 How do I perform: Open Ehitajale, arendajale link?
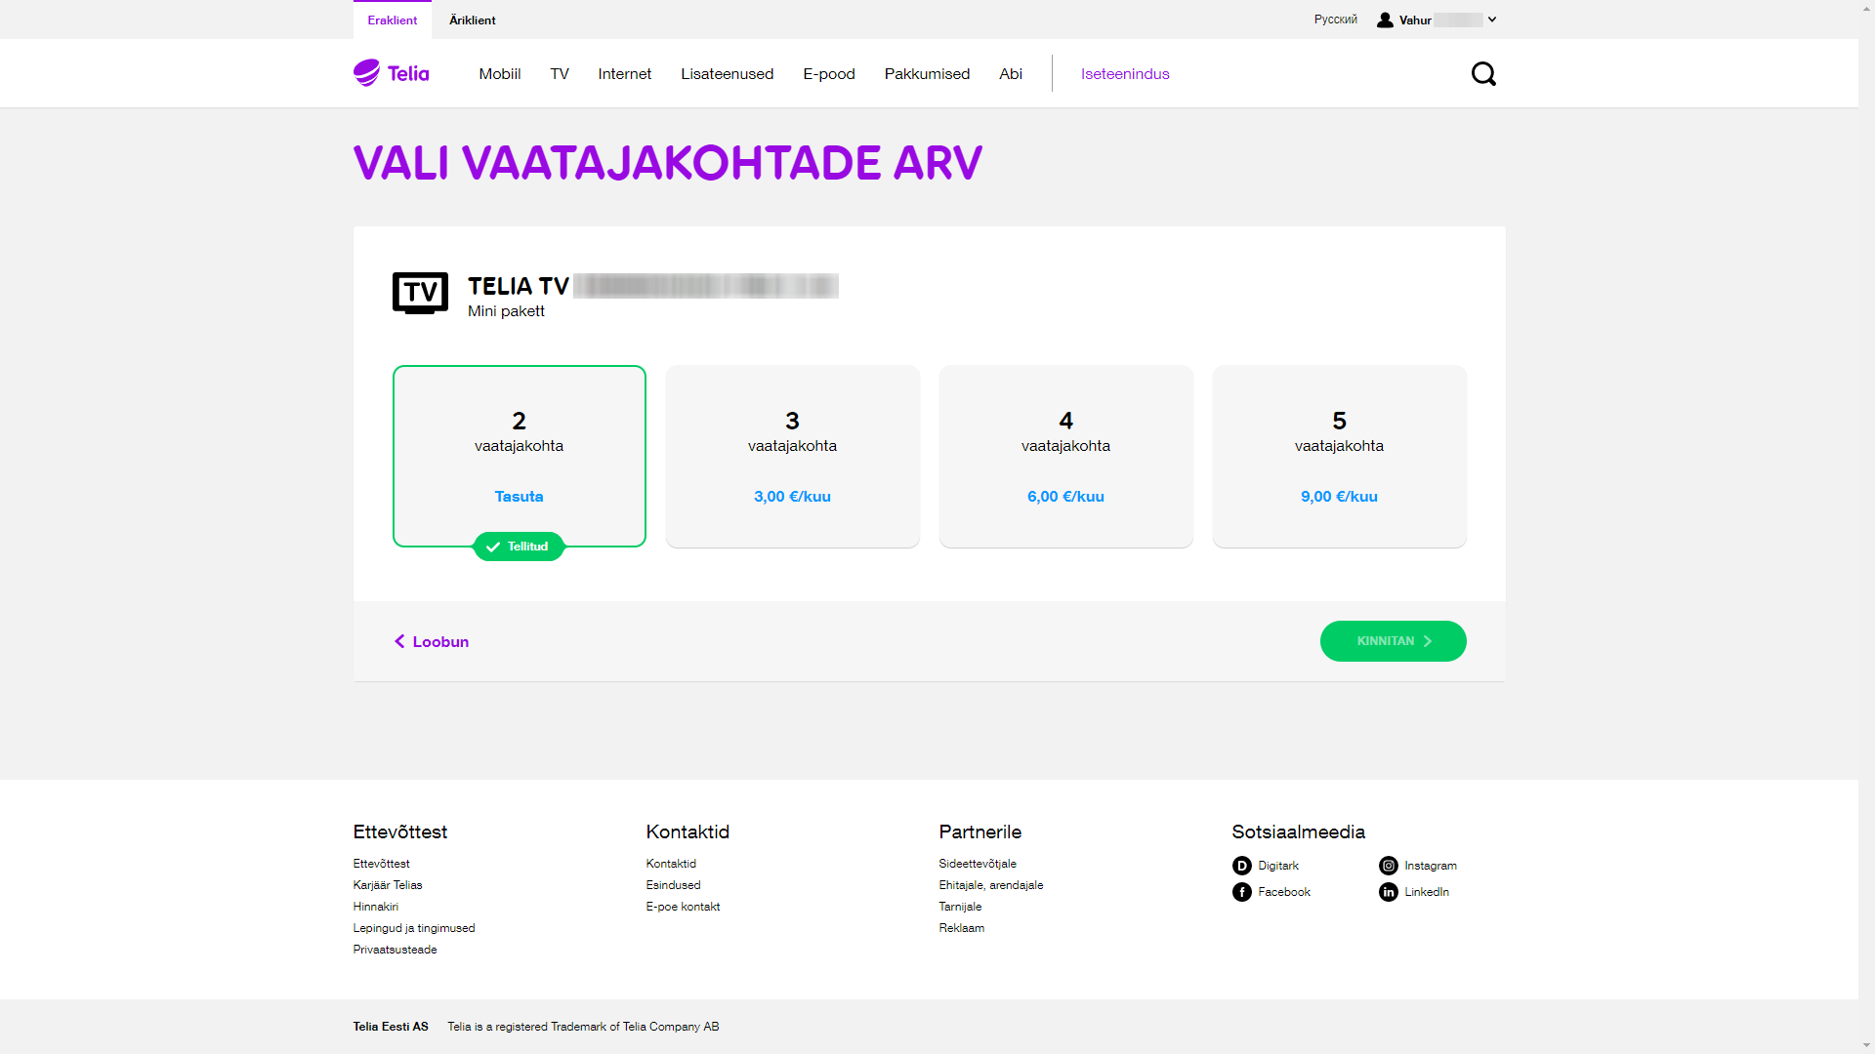point(991,885)
